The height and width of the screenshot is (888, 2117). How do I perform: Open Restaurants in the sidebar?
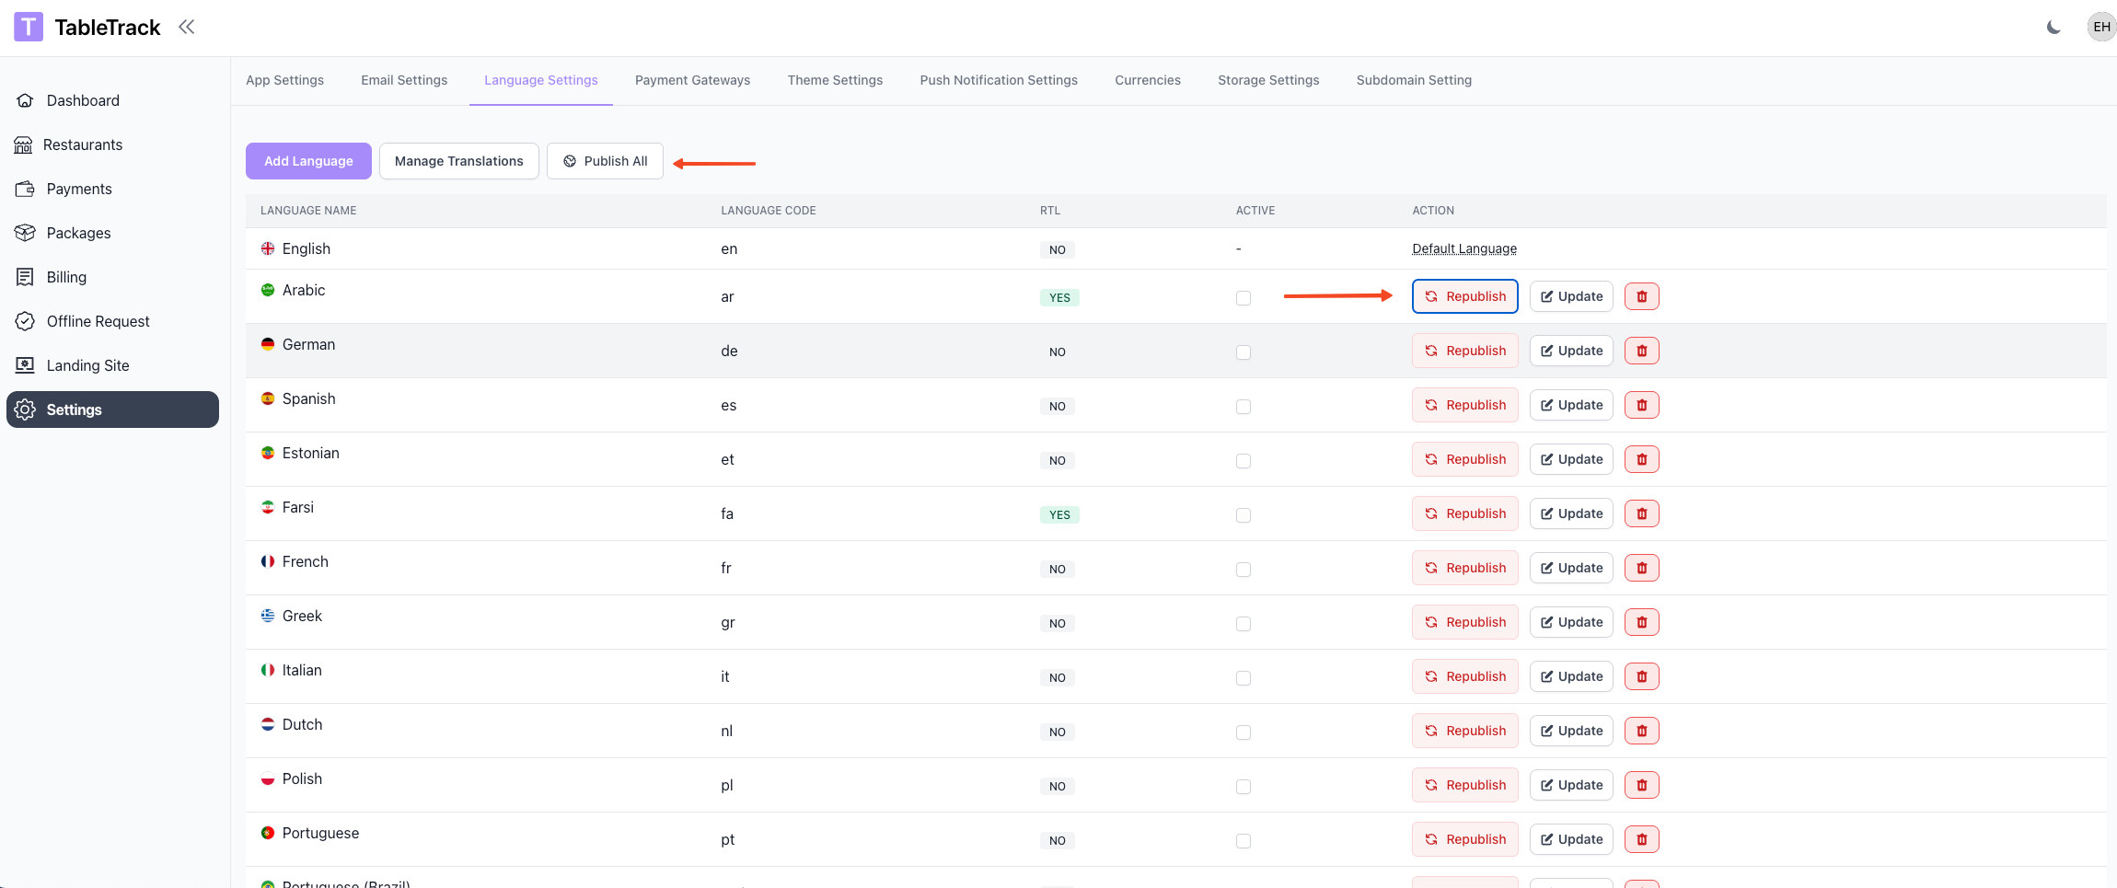point(82,144)
